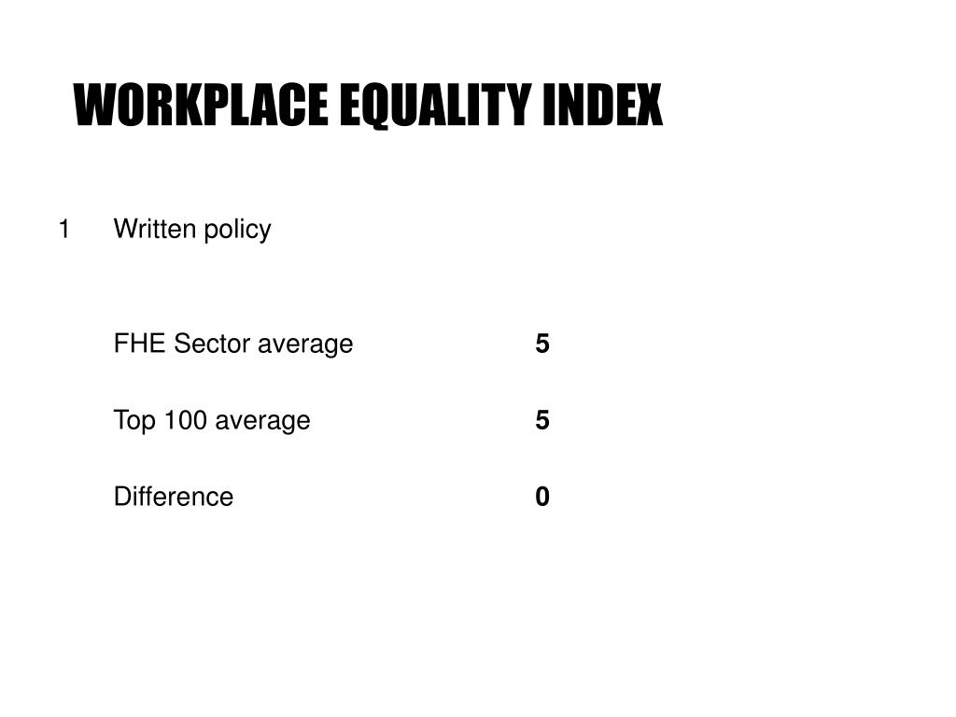
Task: Select the list number 1
Action: pyautogui.click(x=64, y=230)
